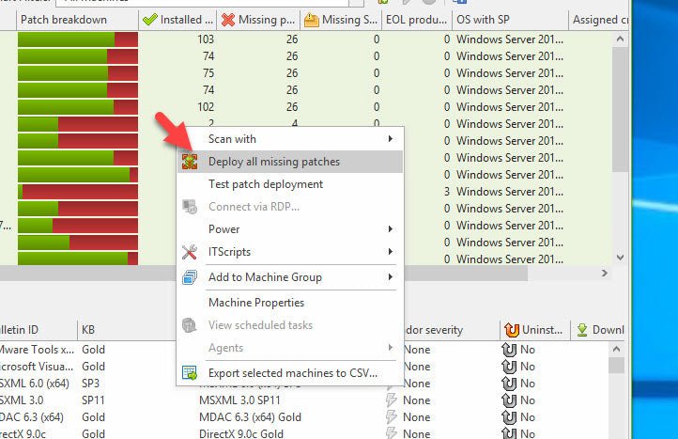Click the Connect via RDP icon

pyautogui.click(x=190, y=207)
